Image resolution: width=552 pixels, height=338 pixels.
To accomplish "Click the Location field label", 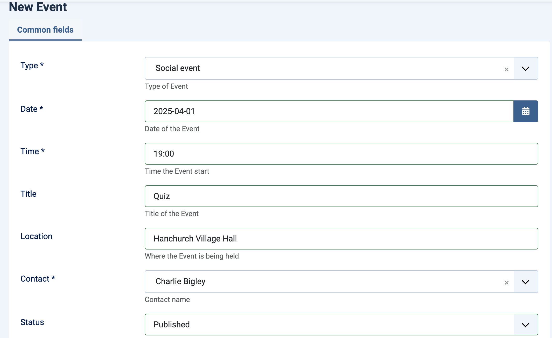I will click(37, 236).
